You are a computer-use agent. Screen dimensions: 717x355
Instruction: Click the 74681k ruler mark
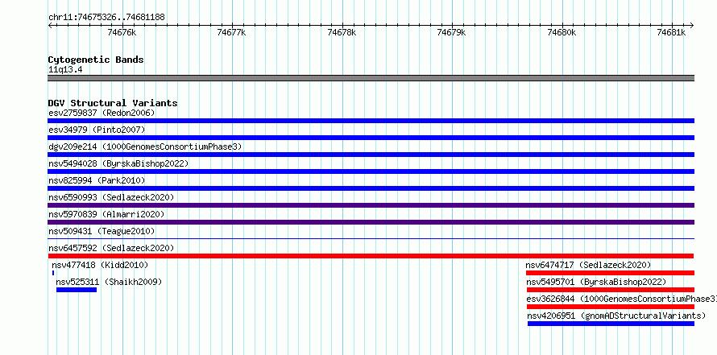click(x=672, y=32)
